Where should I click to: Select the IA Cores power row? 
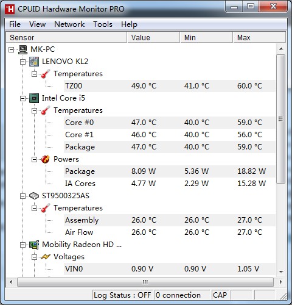pos(170,184)
